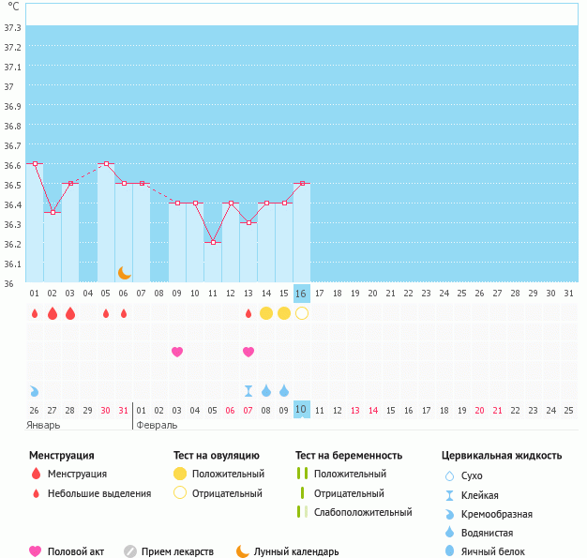This screenshot has height=558, width=587.
Task: Click the intercourse heart on day 13
Action: (x=248, y=352)
